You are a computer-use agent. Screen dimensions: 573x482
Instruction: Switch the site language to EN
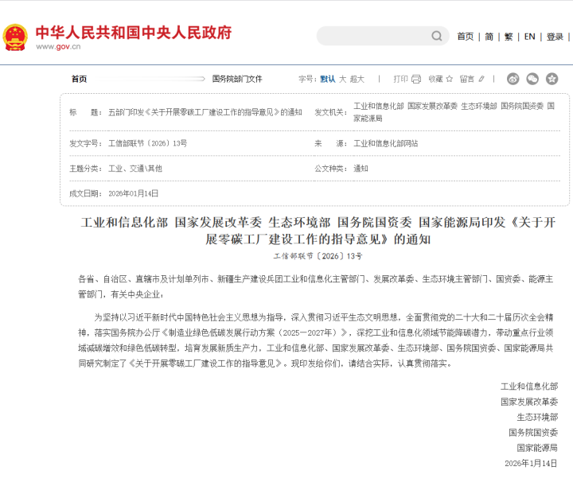pos(529,37)
